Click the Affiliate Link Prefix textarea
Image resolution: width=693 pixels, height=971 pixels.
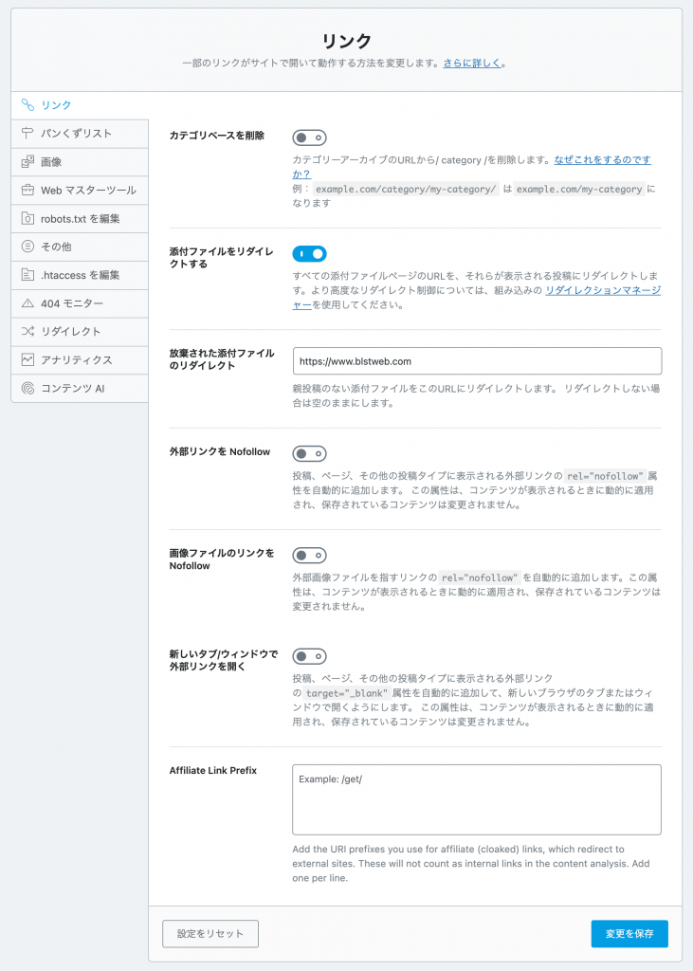tap(477, 799)
